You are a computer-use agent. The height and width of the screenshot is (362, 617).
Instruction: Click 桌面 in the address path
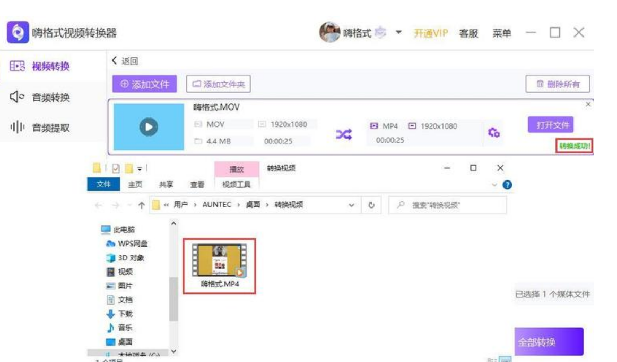253,205
